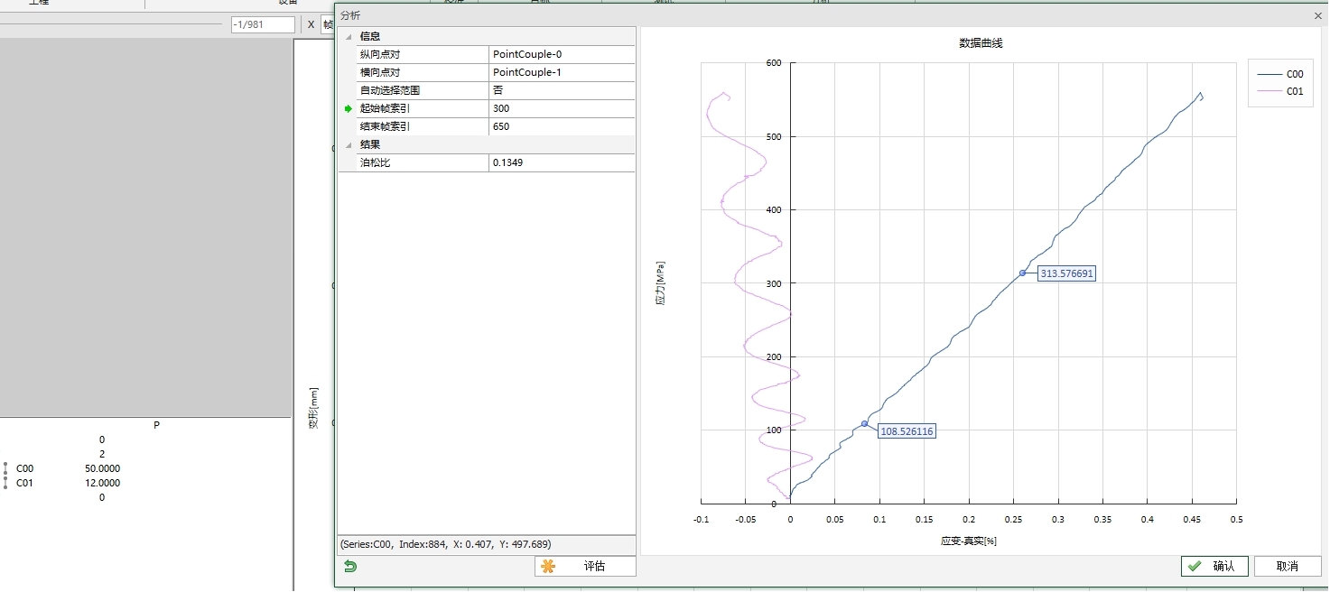Collapse the 信息 property group
1330x592 pixels.
[x=349, y=36]
